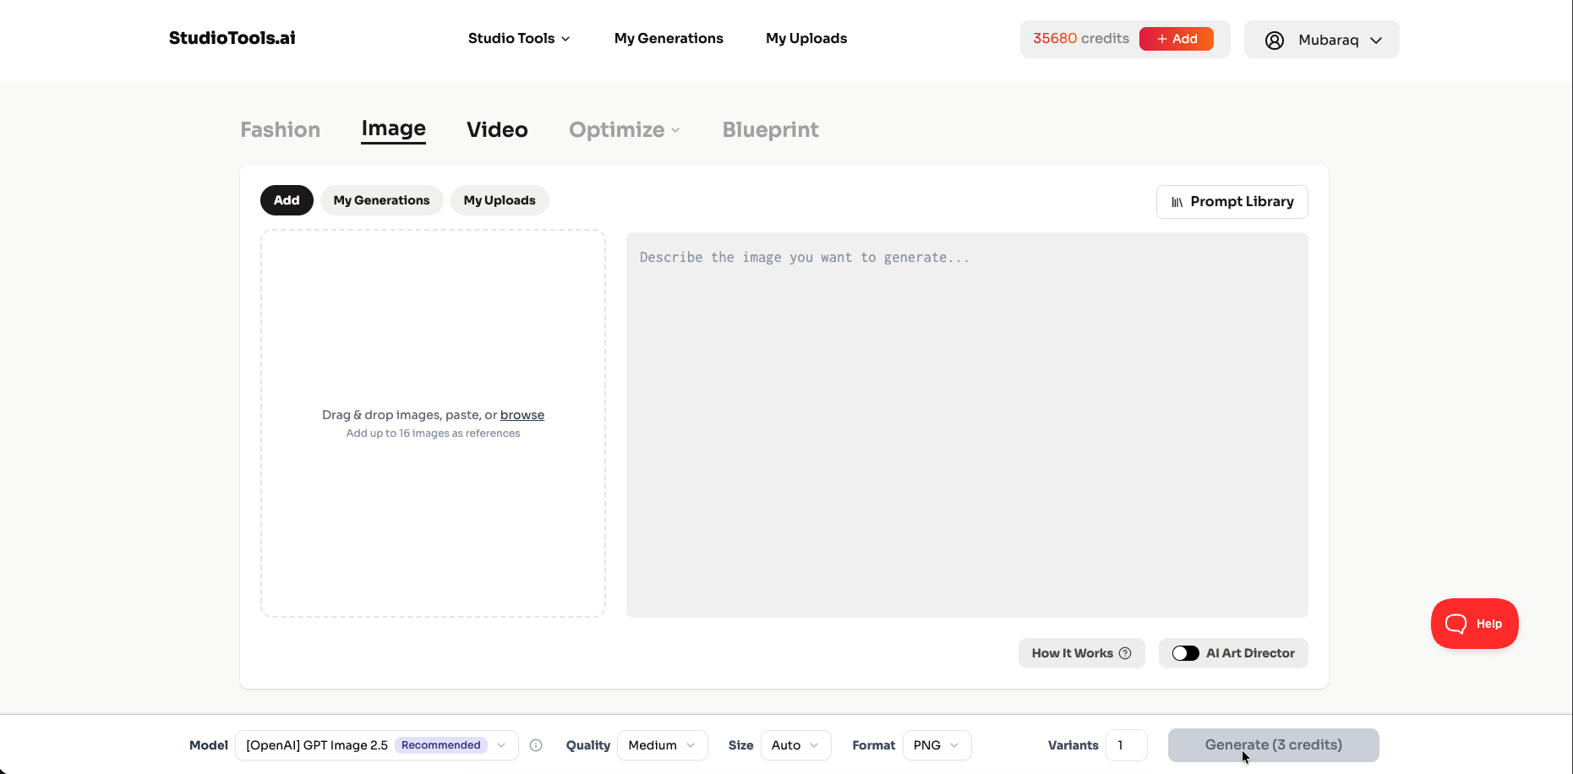
Task: Click the How It Works button
Action: click(x=1082, y=653)
